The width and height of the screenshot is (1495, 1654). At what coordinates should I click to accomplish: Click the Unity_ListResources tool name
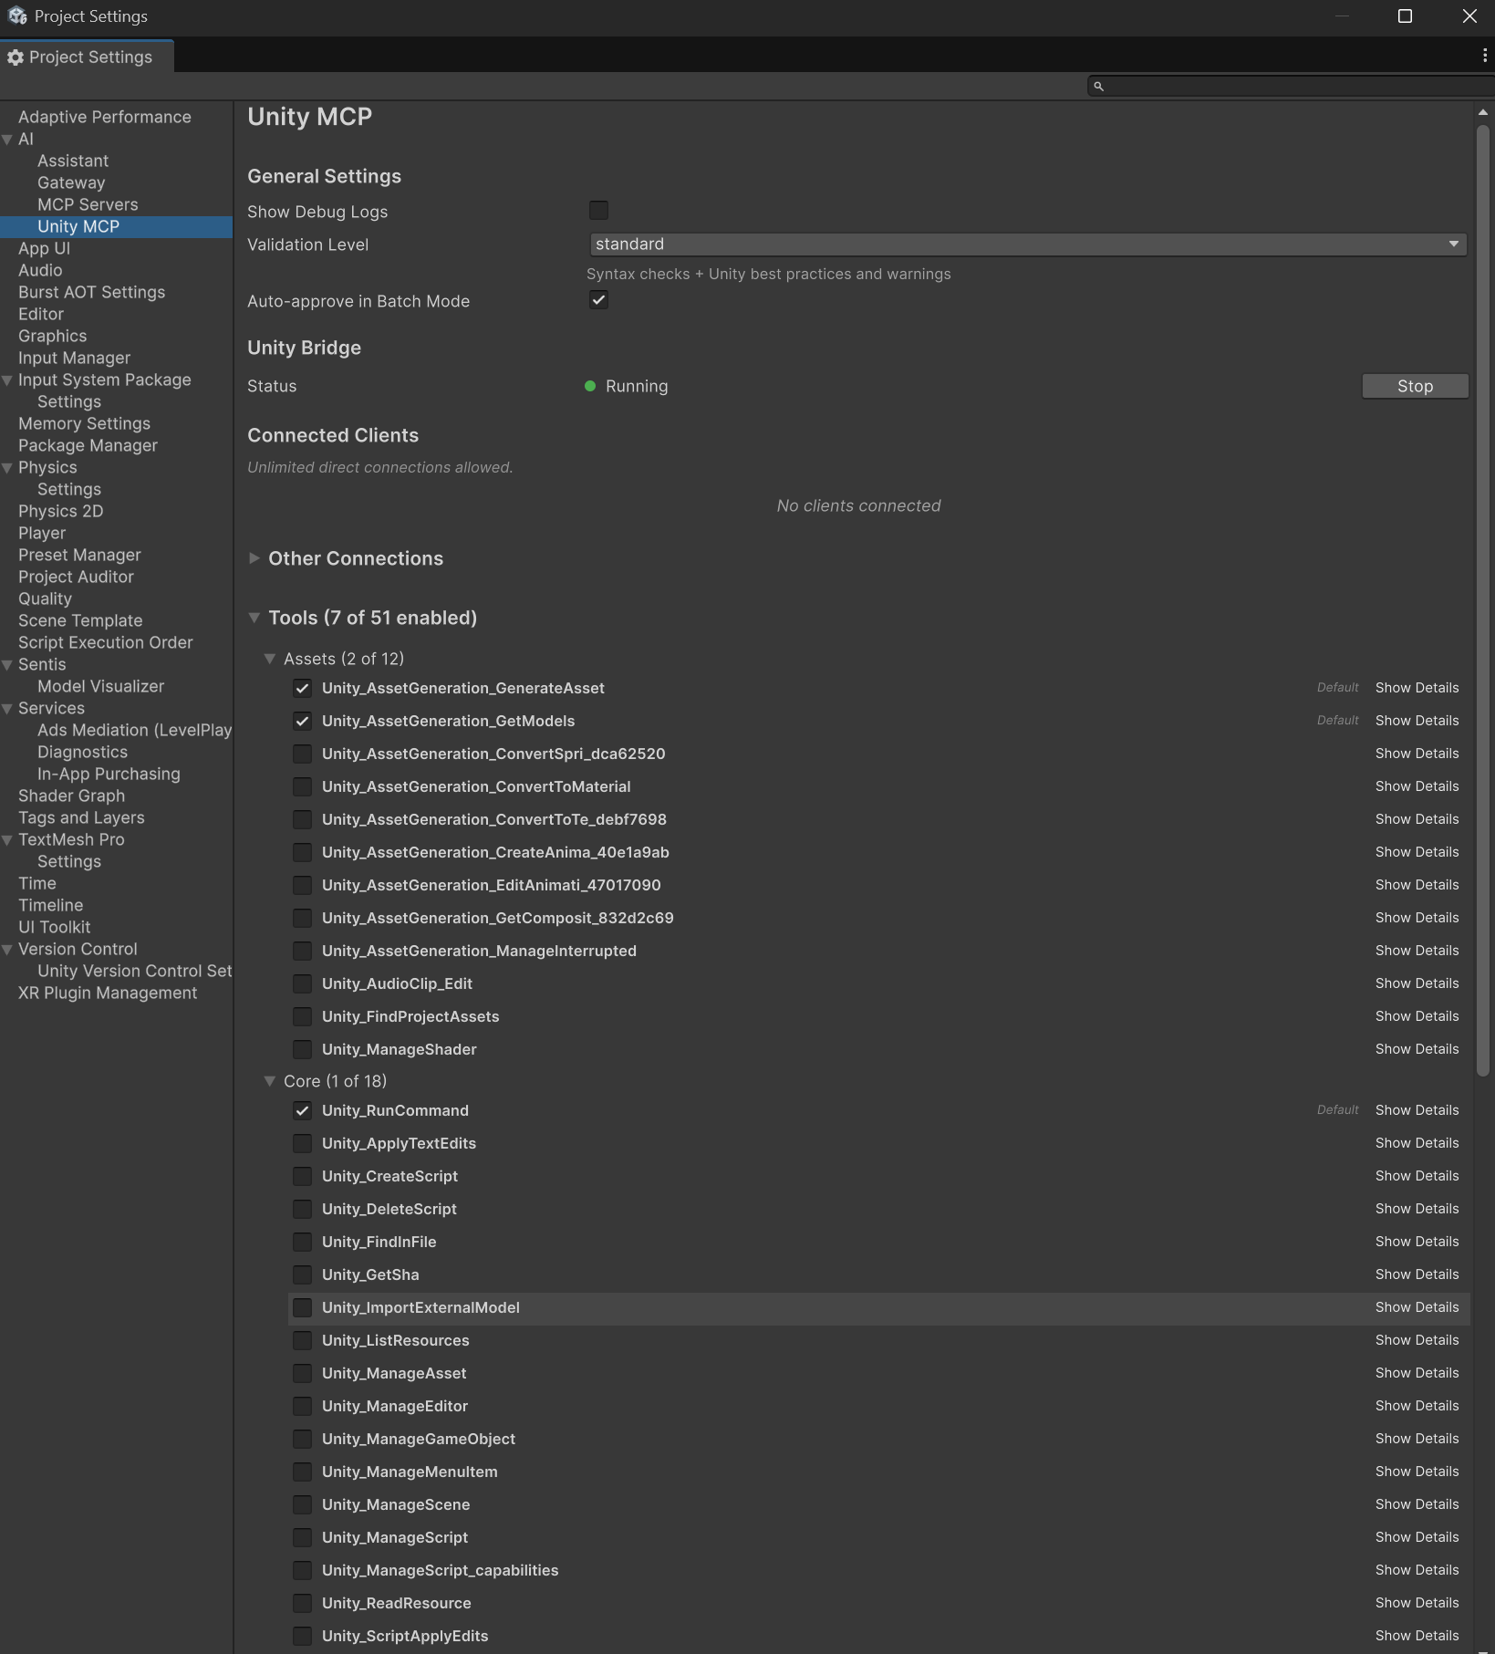396,1340
